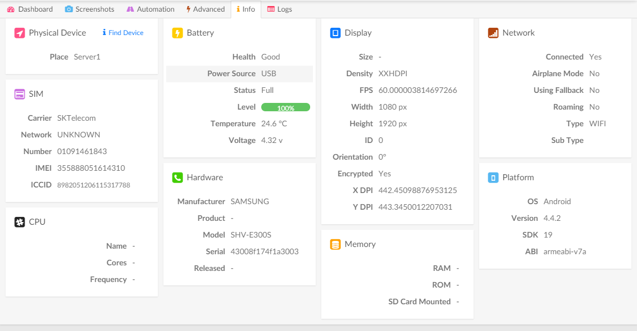Go to the Advanced tab
This screenshot has width=637, height=331.
[205, 9]
